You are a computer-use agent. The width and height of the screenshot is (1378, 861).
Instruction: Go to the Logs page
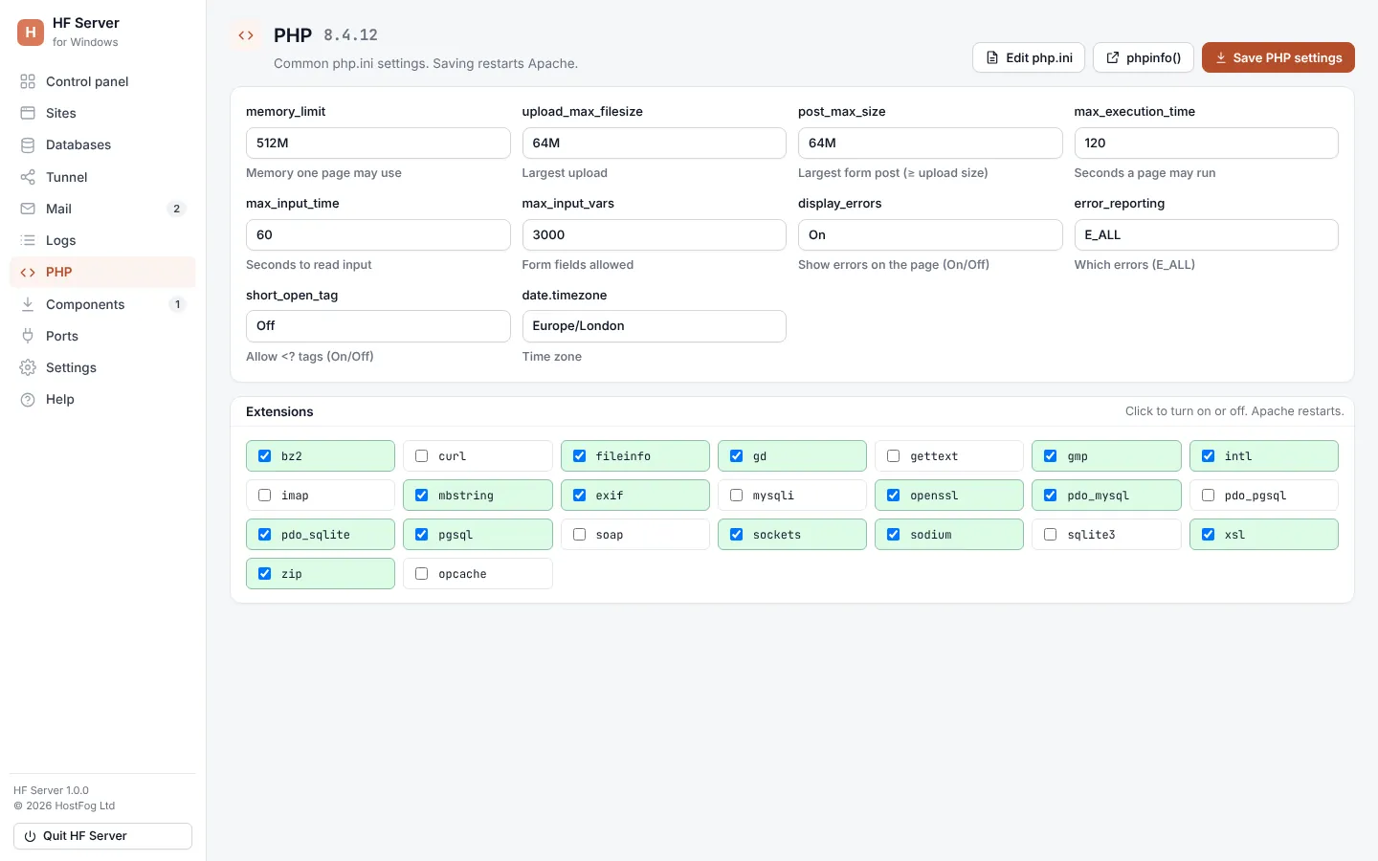click(102, 240)
